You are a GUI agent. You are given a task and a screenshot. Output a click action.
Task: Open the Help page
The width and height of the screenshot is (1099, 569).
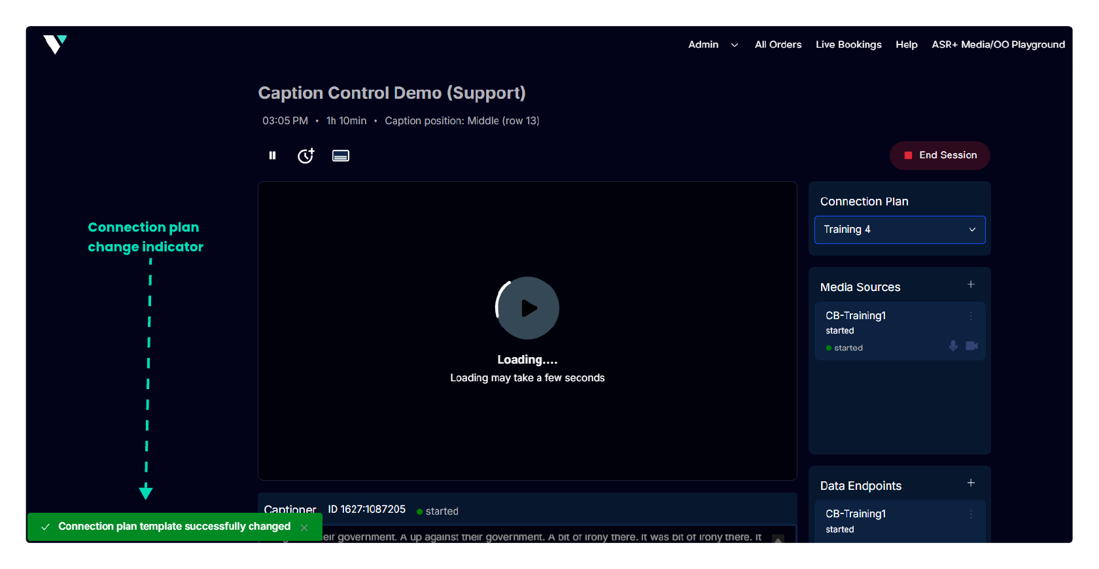(x=906, y=44)
